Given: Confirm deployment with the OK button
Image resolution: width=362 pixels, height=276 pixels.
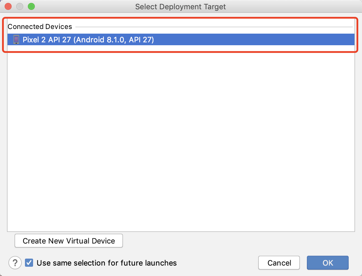Looking at the screenshot, I should coord(327,263).
